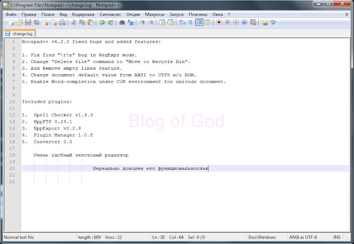Open Find with the binoculars icon
This screenshot has height=244, width=354.
coord(122,22)
